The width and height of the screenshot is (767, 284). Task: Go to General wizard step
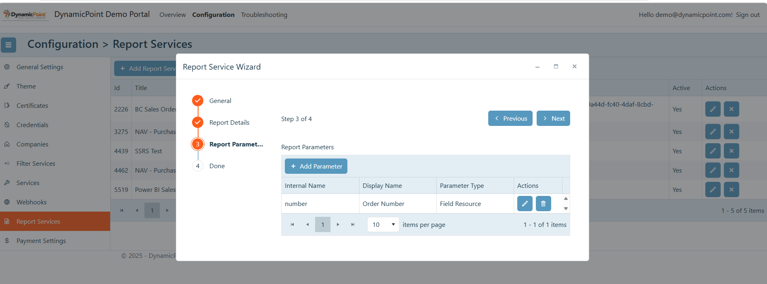tap(212, 101)
